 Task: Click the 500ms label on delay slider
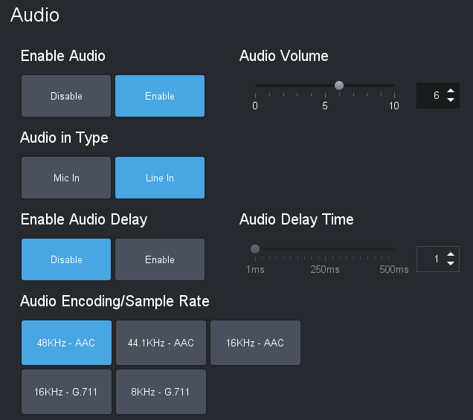[394, 269]
